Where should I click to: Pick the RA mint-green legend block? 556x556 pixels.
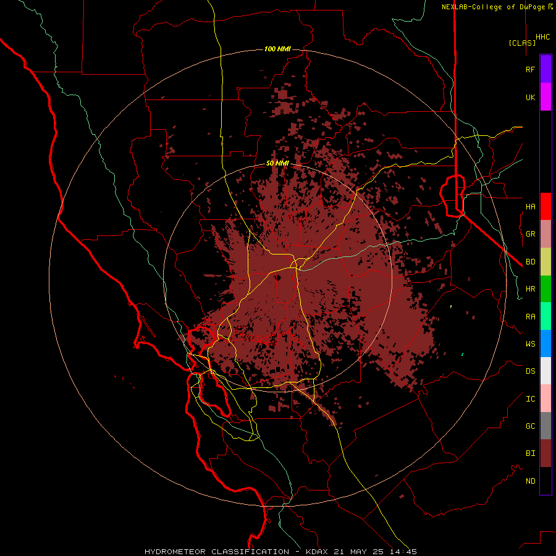pyautogui.click(x=545, y=316)
